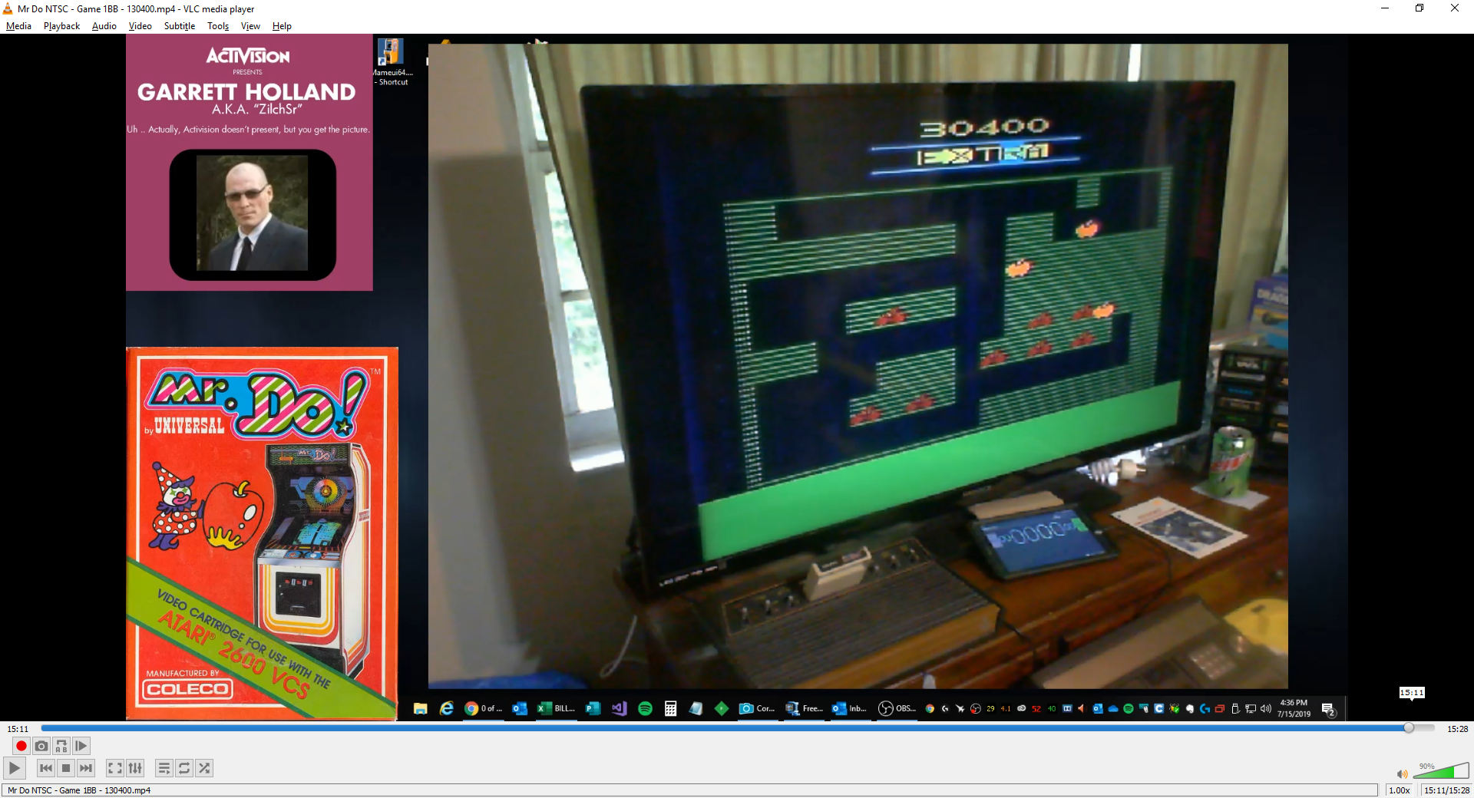Open the Media menu
Screen dimensions: 1474x798
18,26
